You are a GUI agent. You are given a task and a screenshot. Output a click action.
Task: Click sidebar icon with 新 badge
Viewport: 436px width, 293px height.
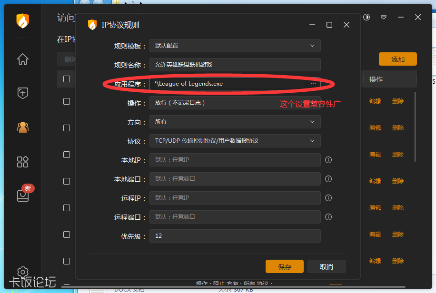22,196
